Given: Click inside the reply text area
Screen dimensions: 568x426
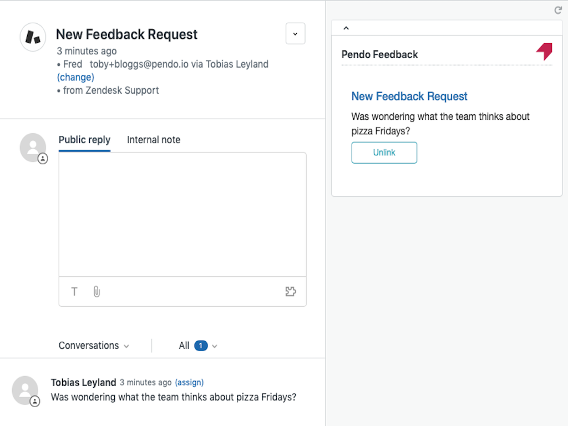Looking at the screenshot, I should pos(182,214).
